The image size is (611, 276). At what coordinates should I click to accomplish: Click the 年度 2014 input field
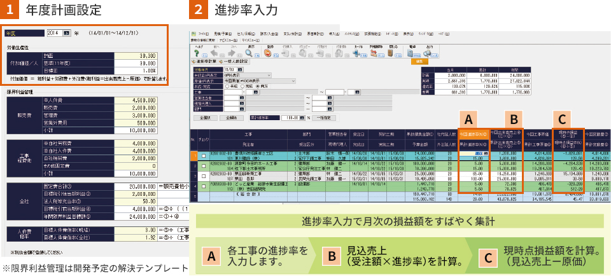point(55,33)
